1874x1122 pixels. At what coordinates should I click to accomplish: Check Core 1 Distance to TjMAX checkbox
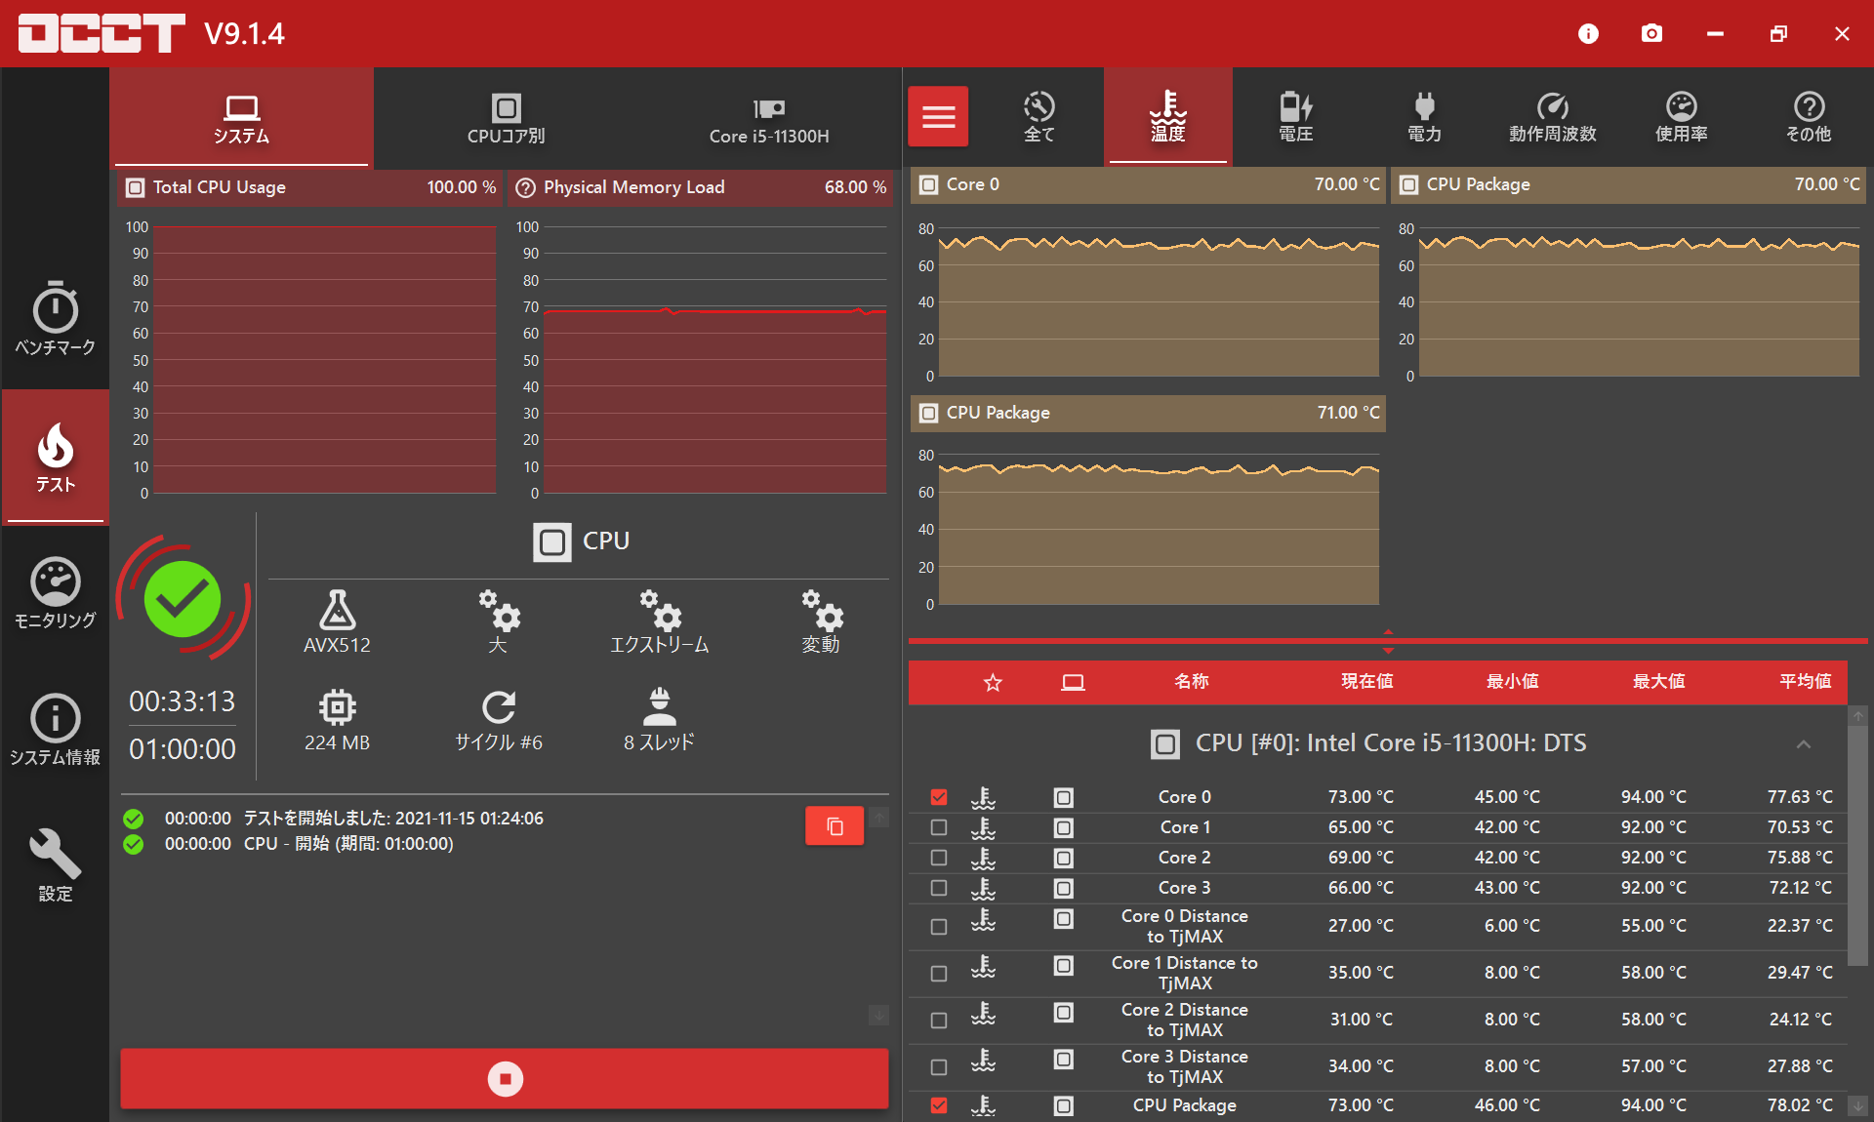click(x=939, y=973)
